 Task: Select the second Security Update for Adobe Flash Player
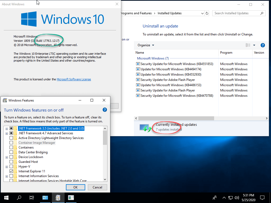pos(168,90)
